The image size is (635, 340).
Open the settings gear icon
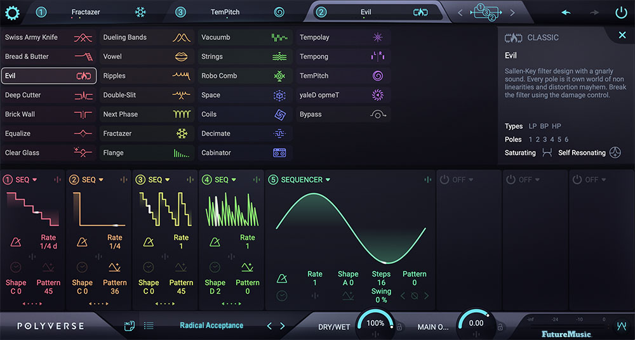pos(12,13)
